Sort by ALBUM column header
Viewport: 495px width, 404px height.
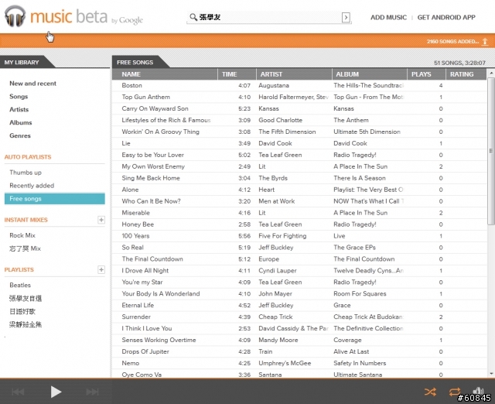pos(370,74)
